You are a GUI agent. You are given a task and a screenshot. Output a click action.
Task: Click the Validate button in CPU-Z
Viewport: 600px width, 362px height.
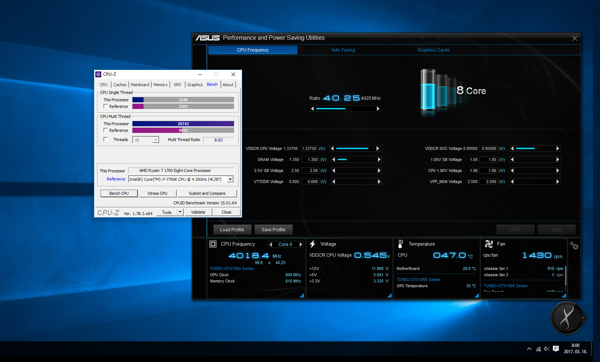click(x=198, y=212)
